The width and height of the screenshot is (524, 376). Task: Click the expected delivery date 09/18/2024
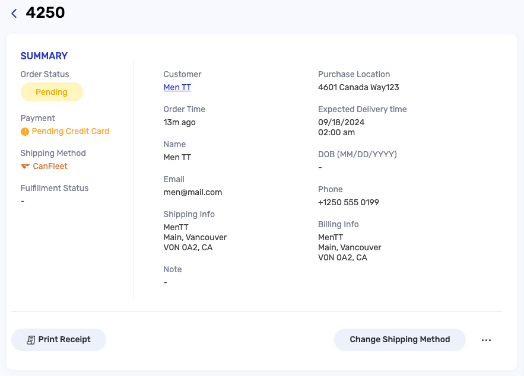click(341, 122)
